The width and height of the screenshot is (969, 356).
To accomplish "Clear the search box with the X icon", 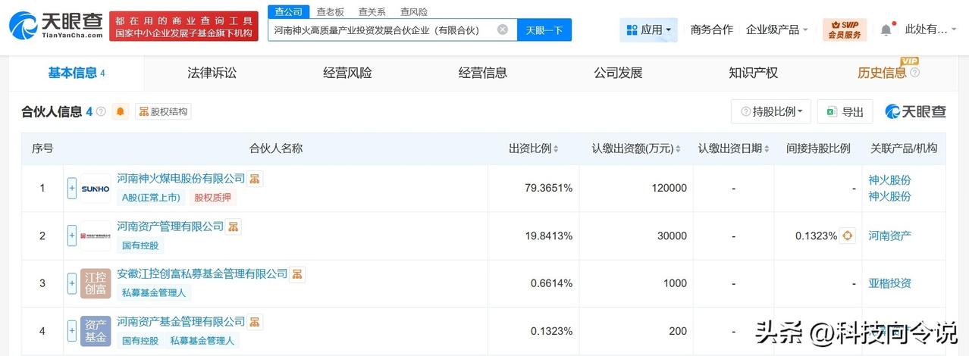I will (x=503, y=30).
